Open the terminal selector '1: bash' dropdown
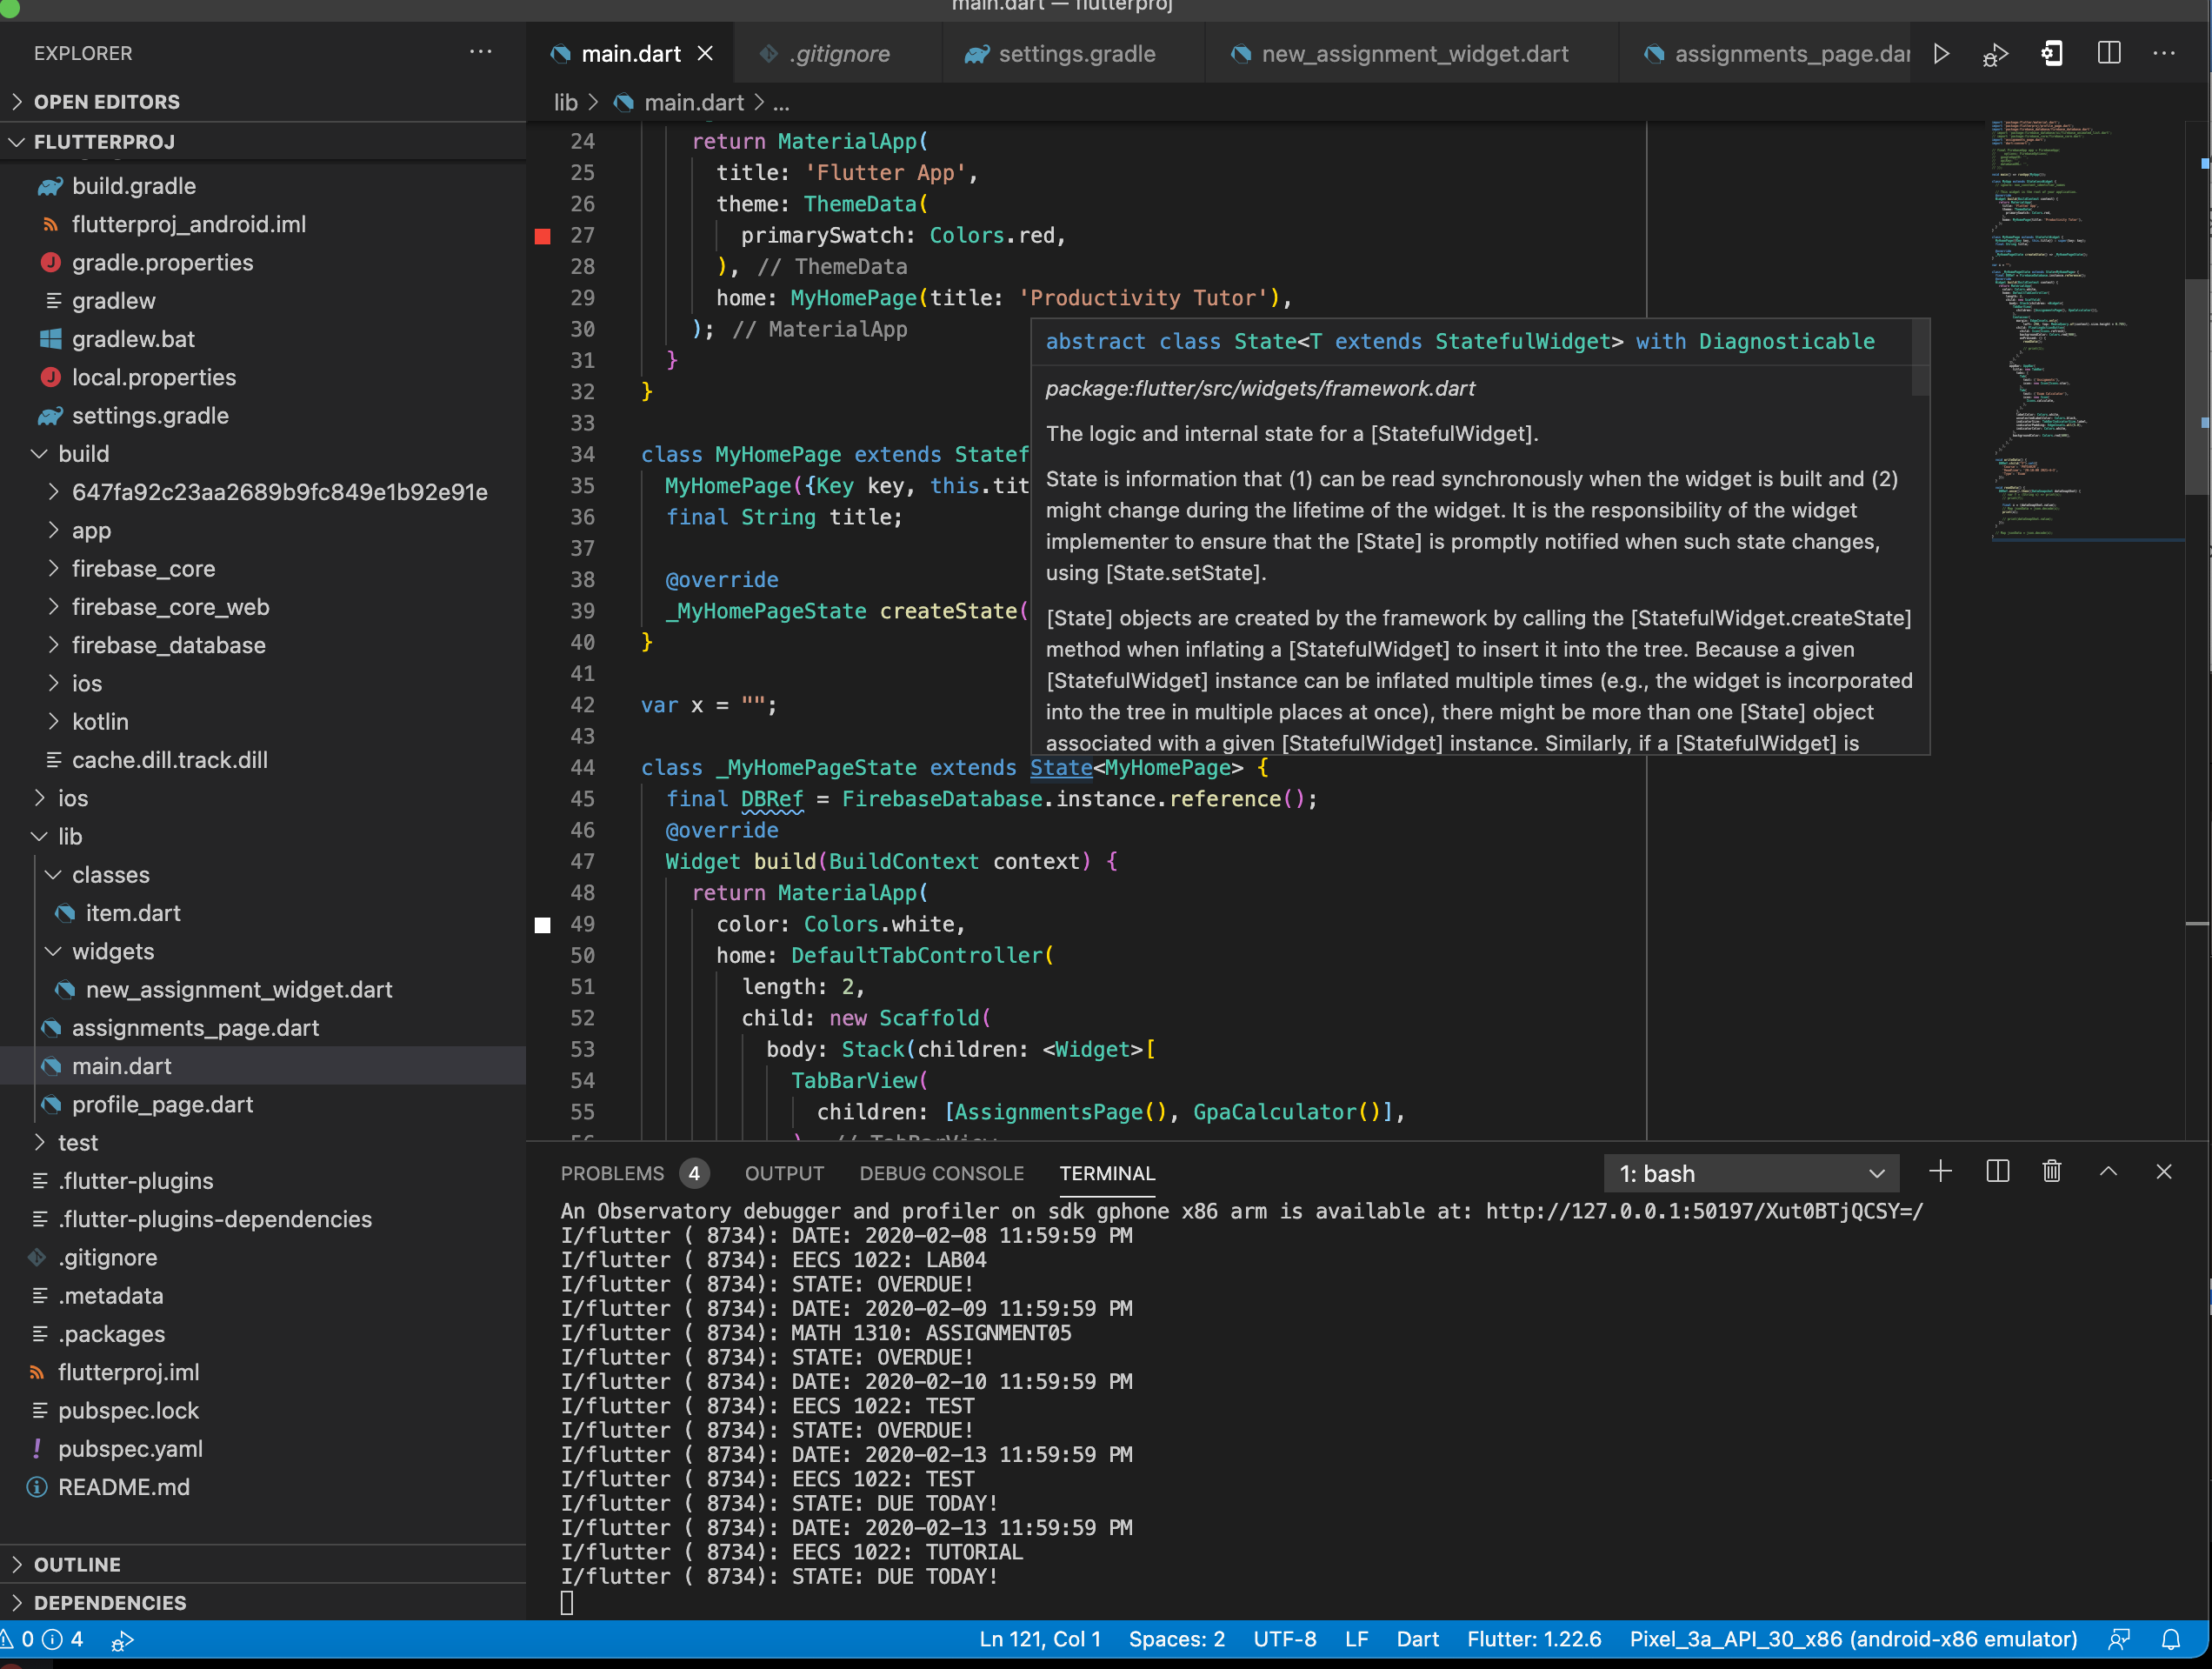This screenshot has width=2212, height=1669. coord(1752,1173)
